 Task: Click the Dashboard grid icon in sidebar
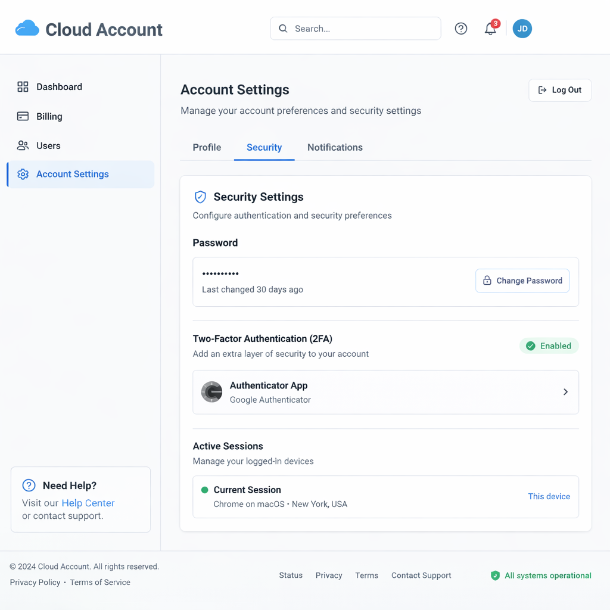click(23, 87)
